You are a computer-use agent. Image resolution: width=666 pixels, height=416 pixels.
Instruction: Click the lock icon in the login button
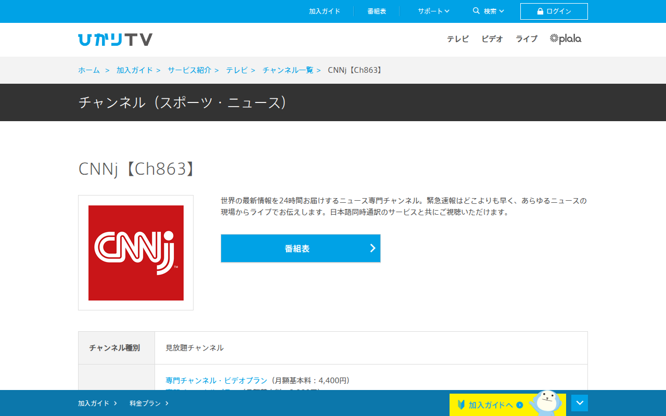540,11
